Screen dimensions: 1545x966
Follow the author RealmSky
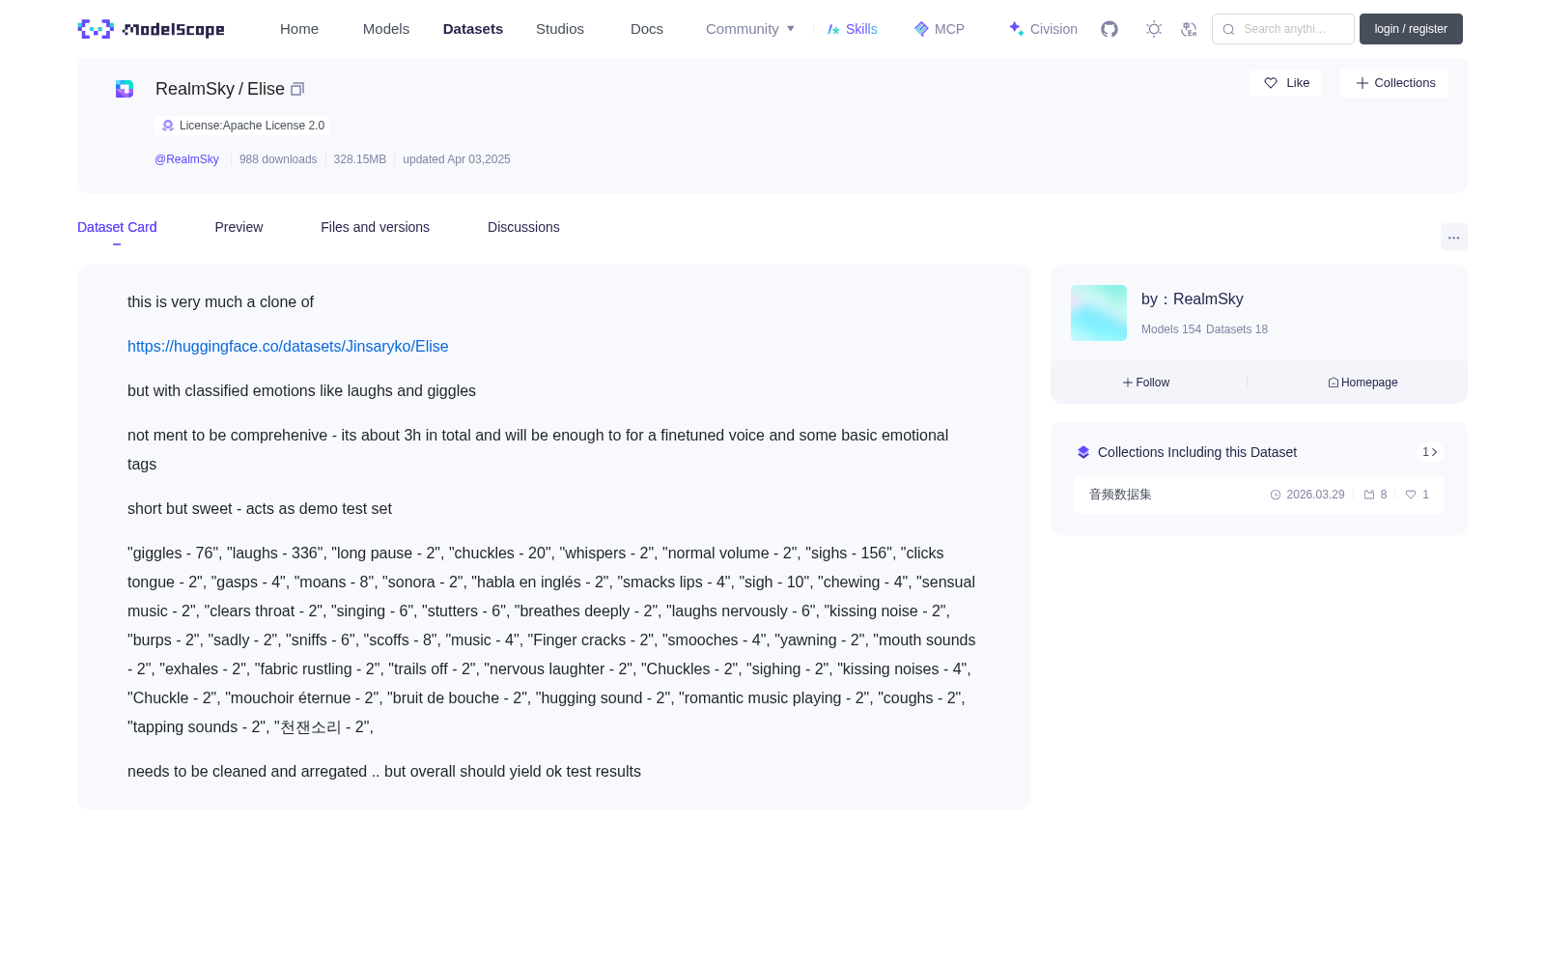[1146, 383]
